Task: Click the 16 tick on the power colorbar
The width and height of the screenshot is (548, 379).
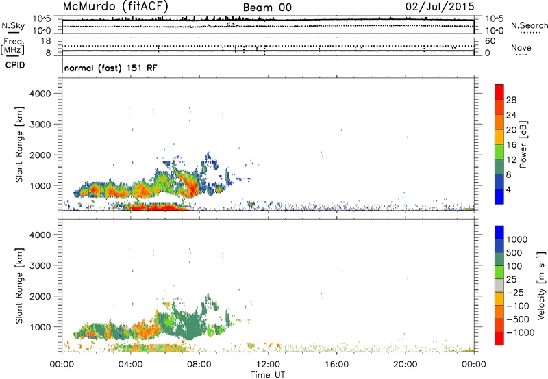Action: pyautogui.click(x=511, y=145)
